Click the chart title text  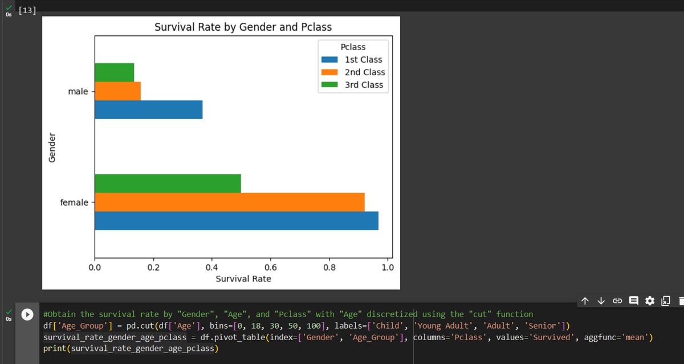click(243, 27)
